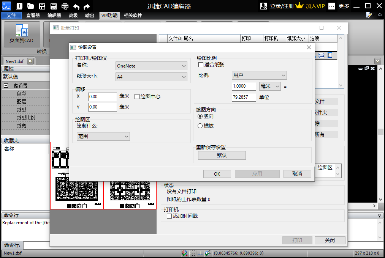
Task: Switch to the 输出 tab
Action: pyautogui.click(x=90, y=16)
